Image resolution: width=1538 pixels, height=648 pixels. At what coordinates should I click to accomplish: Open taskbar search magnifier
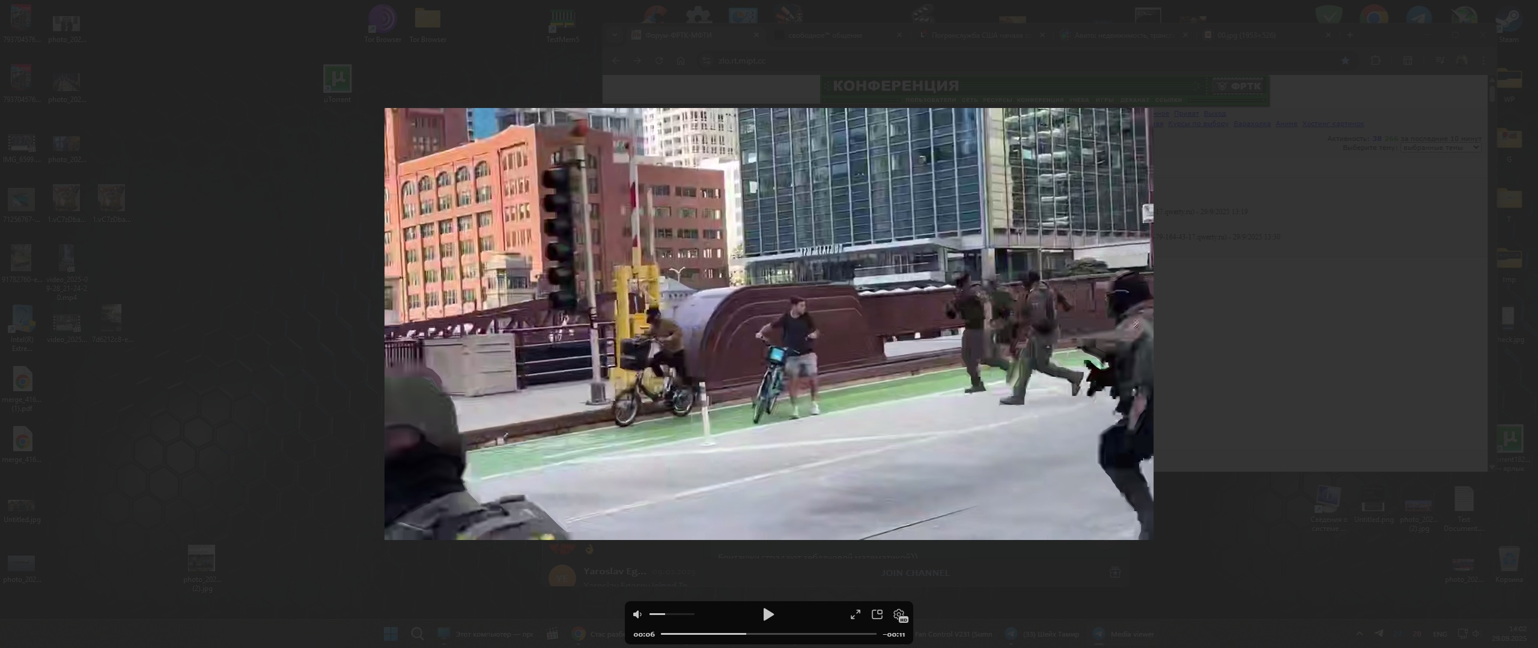pos(417,634)
